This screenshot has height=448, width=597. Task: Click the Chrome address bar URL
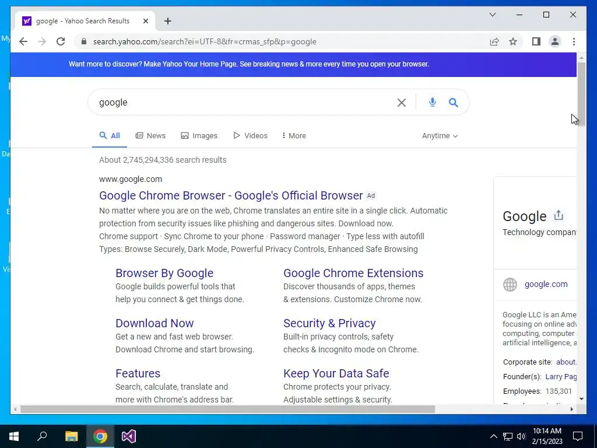pyautogui.click(x=205, y=41)
